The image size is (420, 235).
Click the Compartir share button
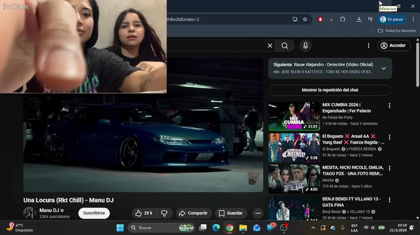coord(194,213)
